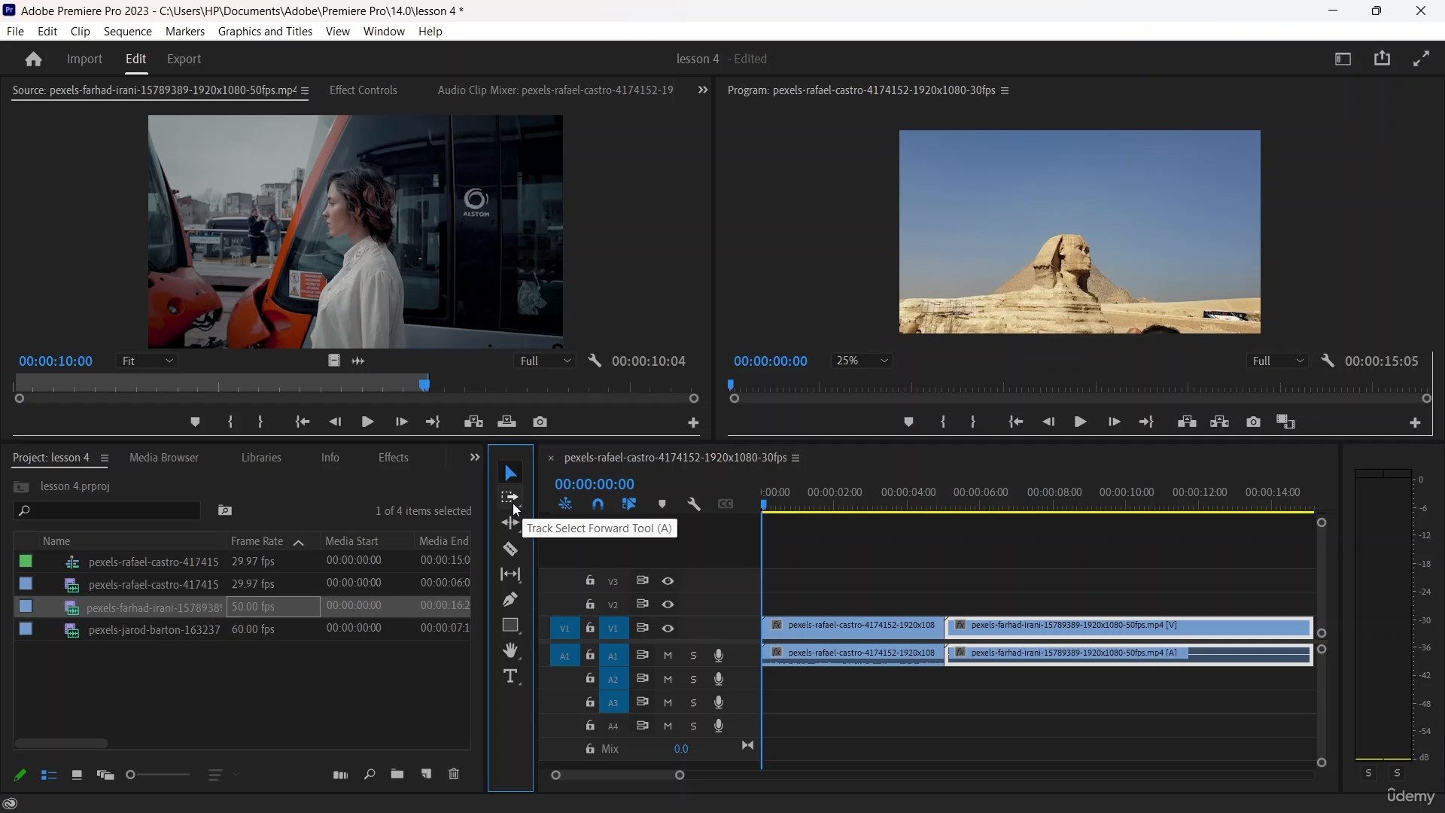
Task: Toggle Linked Selection in timeline
Action: [629, 504]
